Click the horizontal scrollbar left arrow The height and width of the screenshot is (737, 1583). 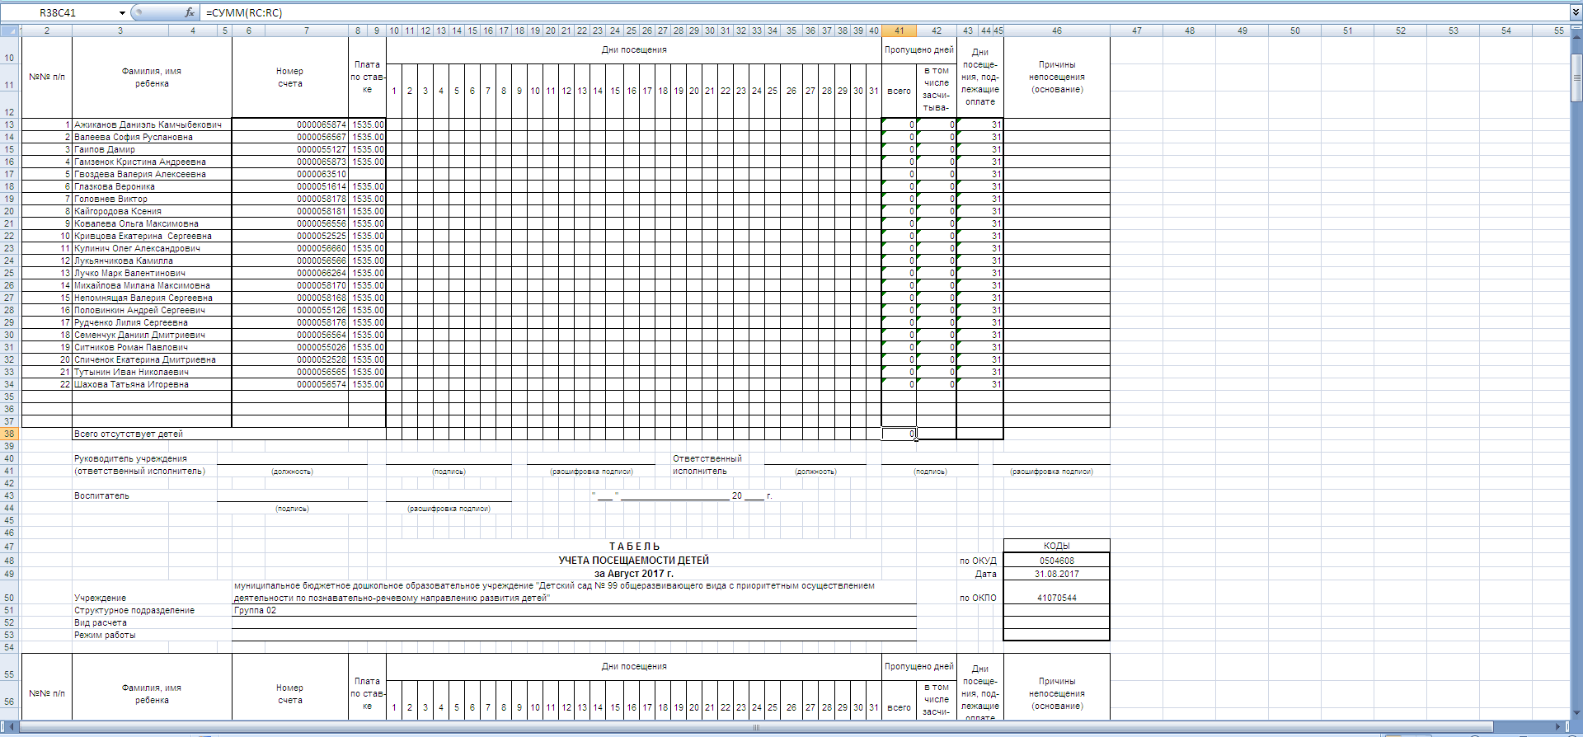[x=10, y=727]
